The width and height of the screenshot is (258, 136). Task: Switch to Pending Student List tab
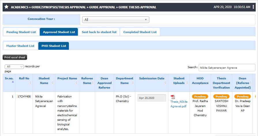21,32
